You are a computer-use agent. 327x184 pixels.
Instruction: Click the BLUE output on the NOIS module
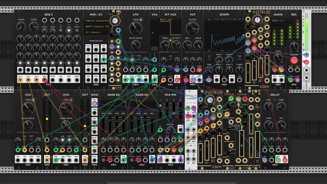click(95, 141)
